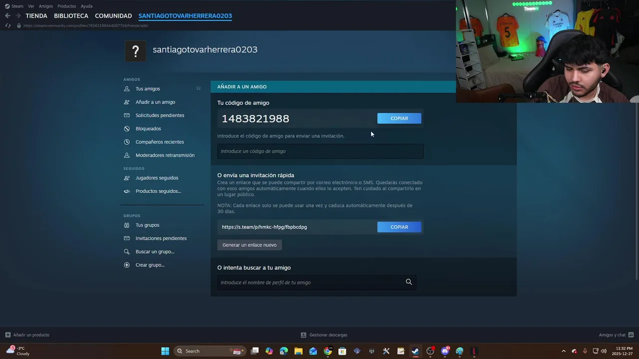Image resolution: width=639 pixels, height=359 pixels.
Task: Open the Productos menu
Action: (67, 6)
